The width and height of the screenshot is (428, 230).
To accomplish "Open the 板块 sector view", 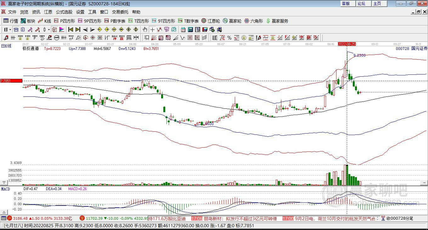I will (28, 21).
